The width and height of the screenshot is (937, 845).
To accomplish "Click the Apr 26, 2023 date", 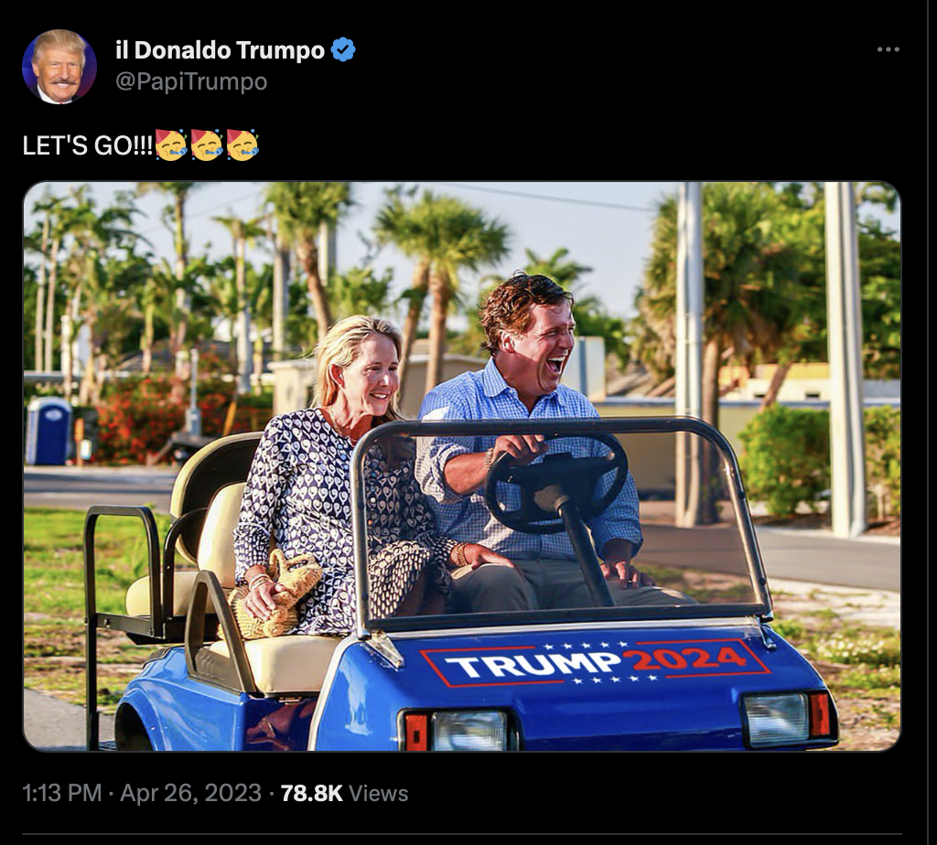I will tap(190, 793).
